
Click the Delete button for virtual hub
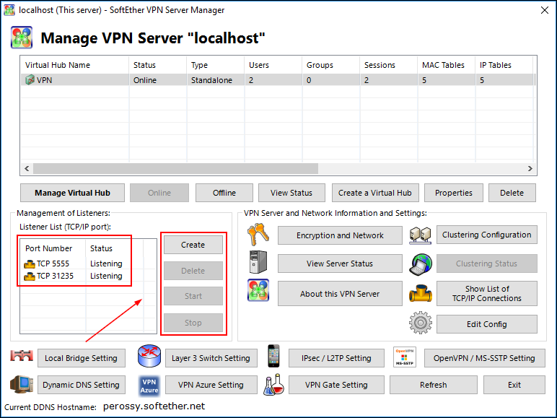512,193
